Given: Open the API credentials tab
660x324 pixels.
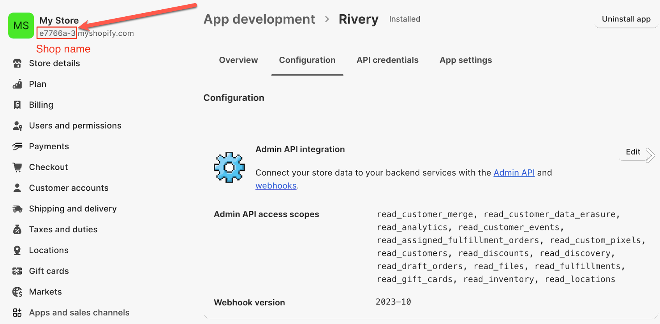Looking at the screenshot, I should point(387,60).
